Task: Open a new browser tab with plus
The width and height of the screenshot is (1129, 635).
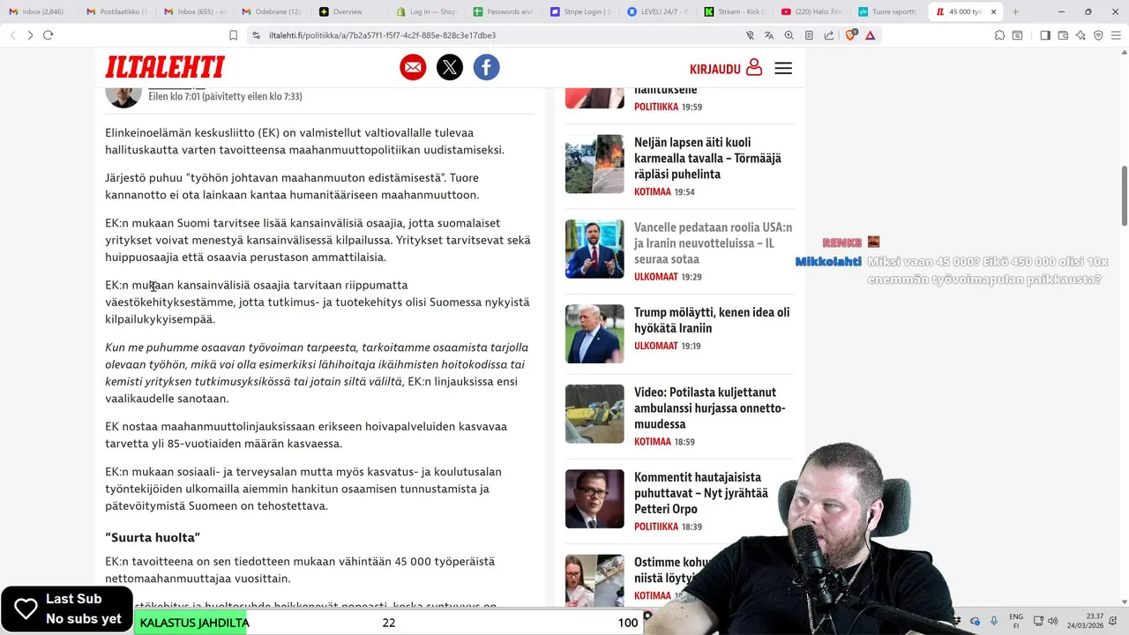Action: point(1015,11)
